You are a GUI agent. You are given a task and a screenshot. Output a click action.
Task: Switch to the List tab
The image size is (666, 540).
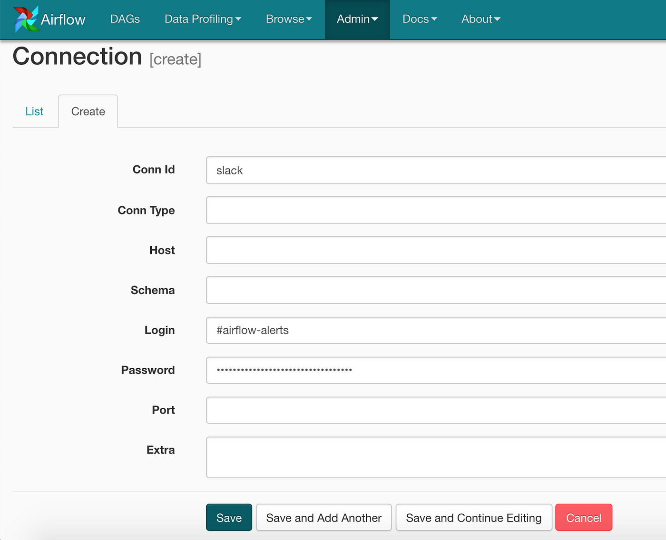pyautogui.click(x=34, y=111)
